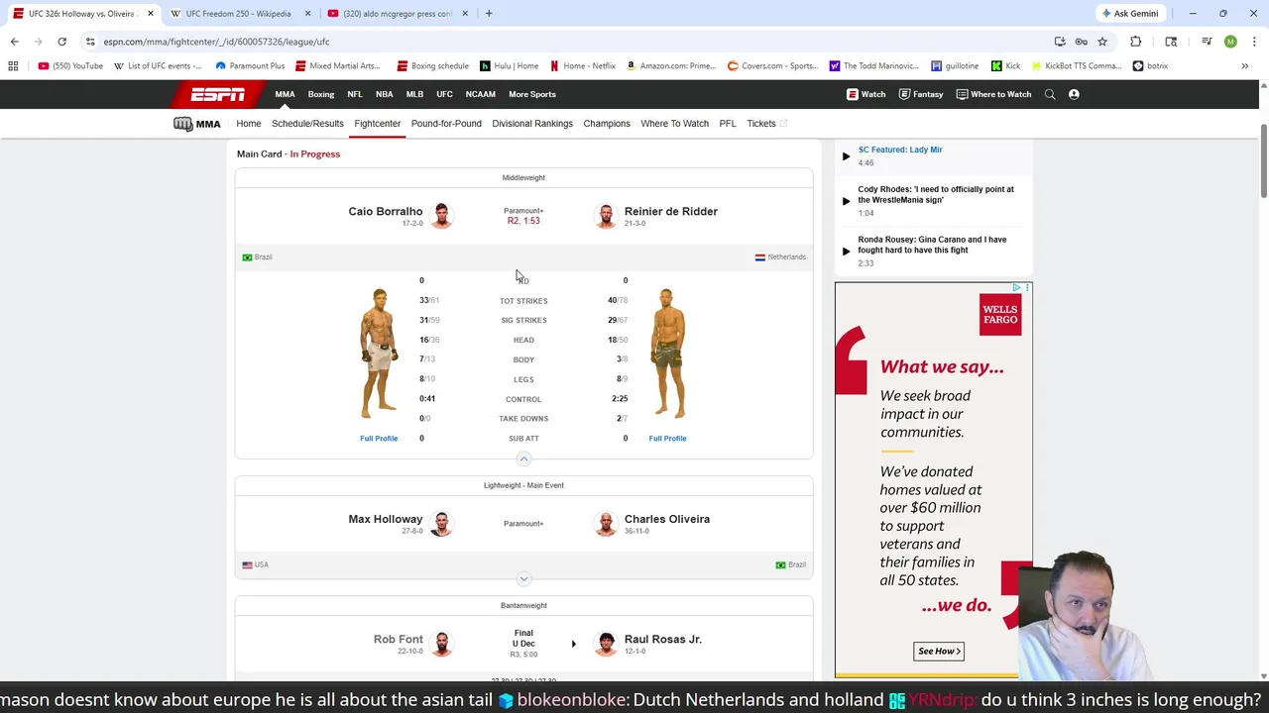Open Champions tab
The image size is (1269, 713).
pos(607,124)
